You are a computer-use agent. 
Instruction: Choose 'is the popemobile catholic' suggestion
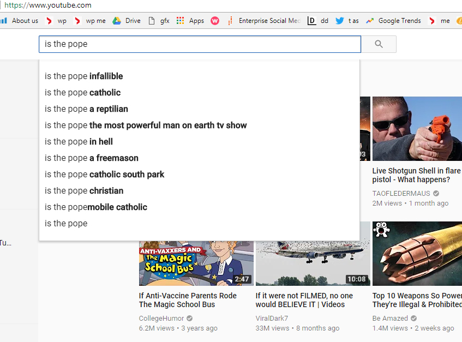pyautogui.click(x=96, y=207)
